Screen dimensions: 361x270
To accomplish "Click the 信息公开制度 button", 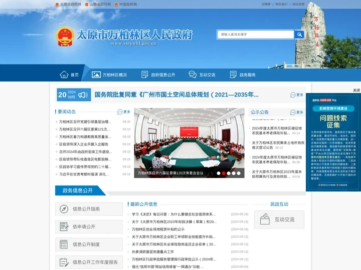I will (89, 244).
